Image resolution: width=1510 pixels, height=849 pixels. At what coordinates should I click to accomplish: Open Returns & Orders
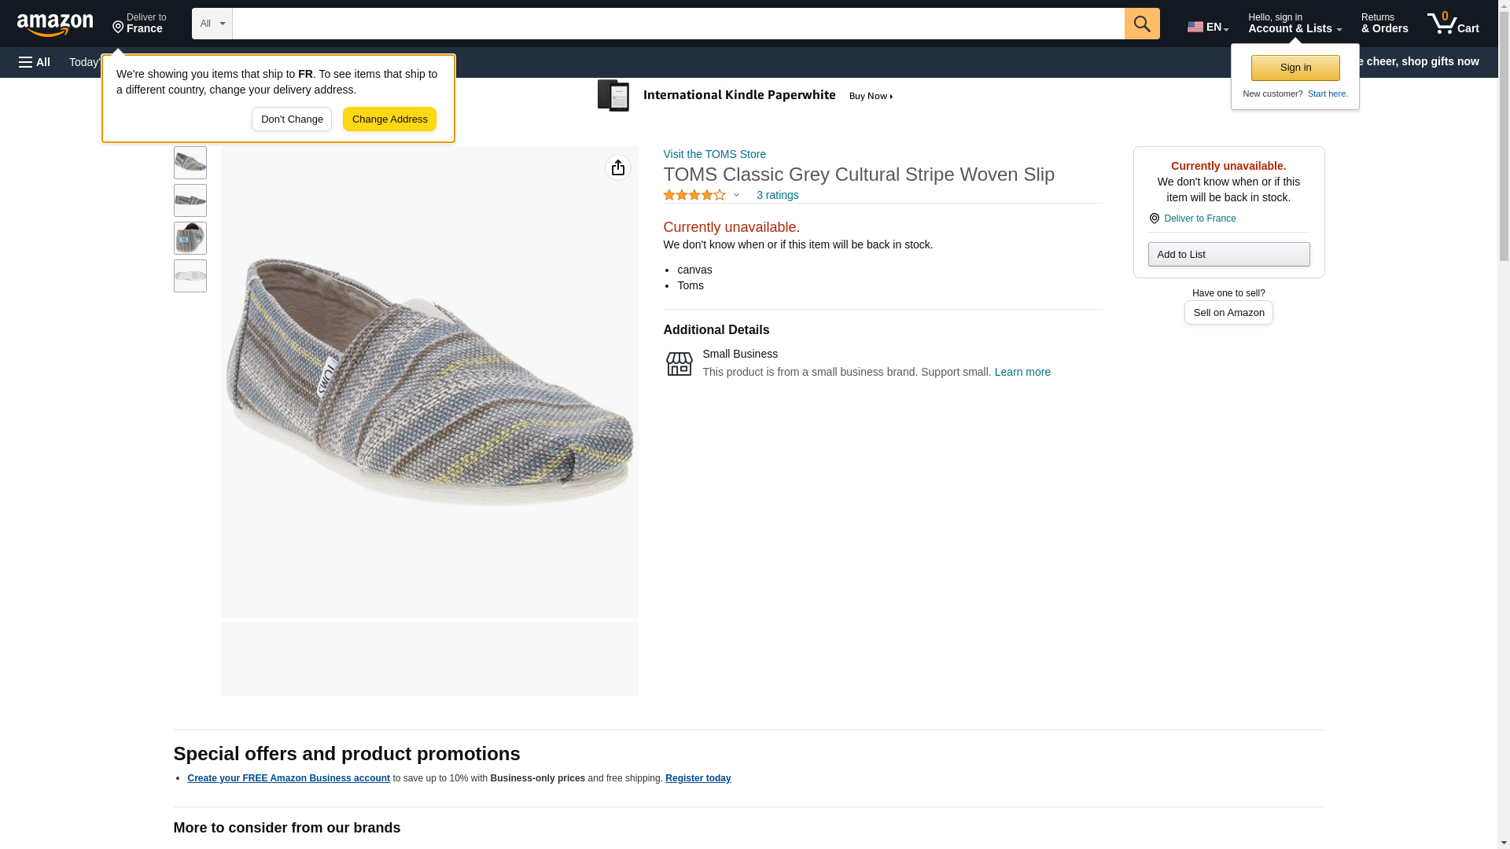pos(1384,24)
